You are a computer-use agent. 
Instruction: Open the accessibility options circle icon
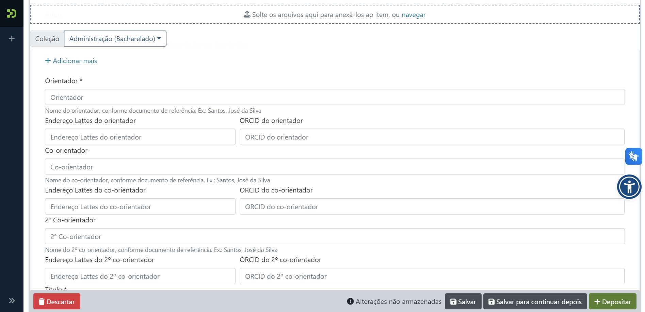(x=629, y=186)
